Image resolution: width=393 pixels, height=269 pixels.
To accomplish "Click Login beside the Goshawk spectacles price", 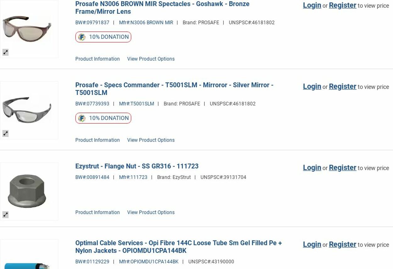I will click(x=312, y=5).
